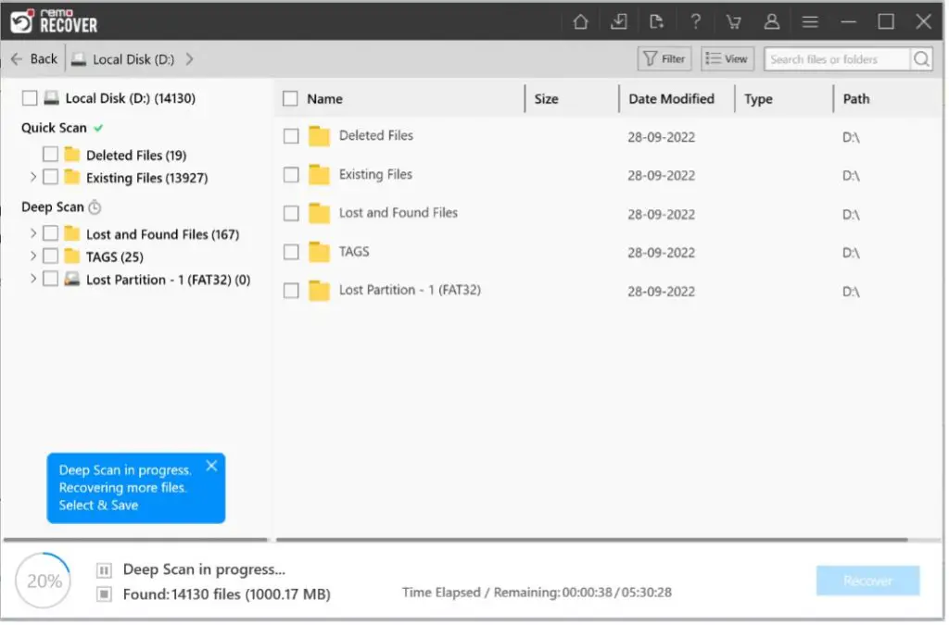Select Lost Partition - 1 (FAT32) (0) label
Image resolution: width=949 pixels, height=625 pixels.
(x=169, y=281)
